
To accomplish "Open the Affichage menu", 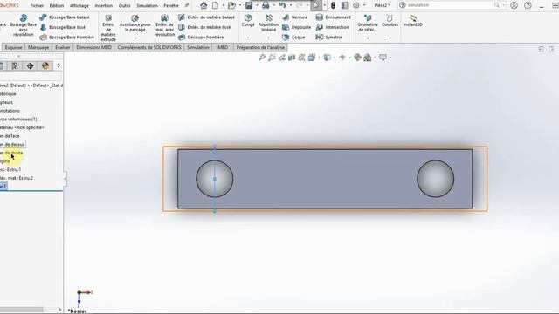I will (79, 6).
